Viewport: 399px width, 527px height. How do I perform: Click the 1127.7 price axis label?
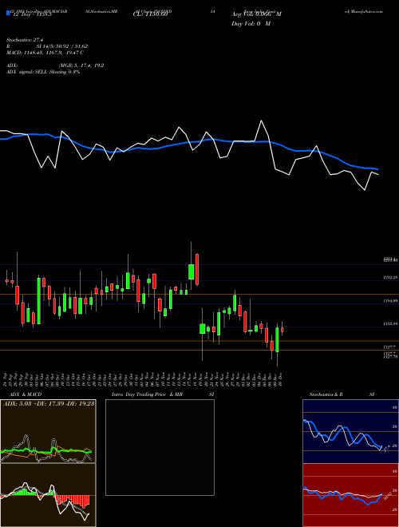tap(390, 347)
